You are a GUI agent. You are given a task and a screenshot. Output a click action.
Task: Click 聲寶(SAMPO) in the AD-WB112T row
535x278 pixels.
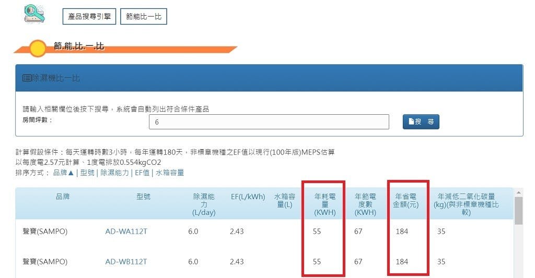click(45, 262)
